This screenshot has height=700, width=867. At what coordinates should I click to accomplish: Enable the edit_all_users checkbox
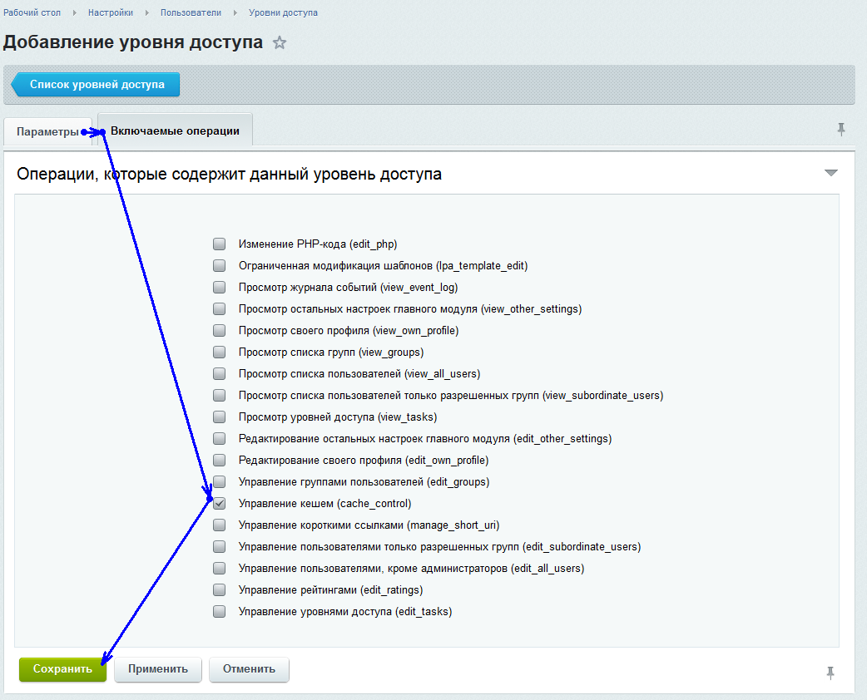[x=220, y=568]
